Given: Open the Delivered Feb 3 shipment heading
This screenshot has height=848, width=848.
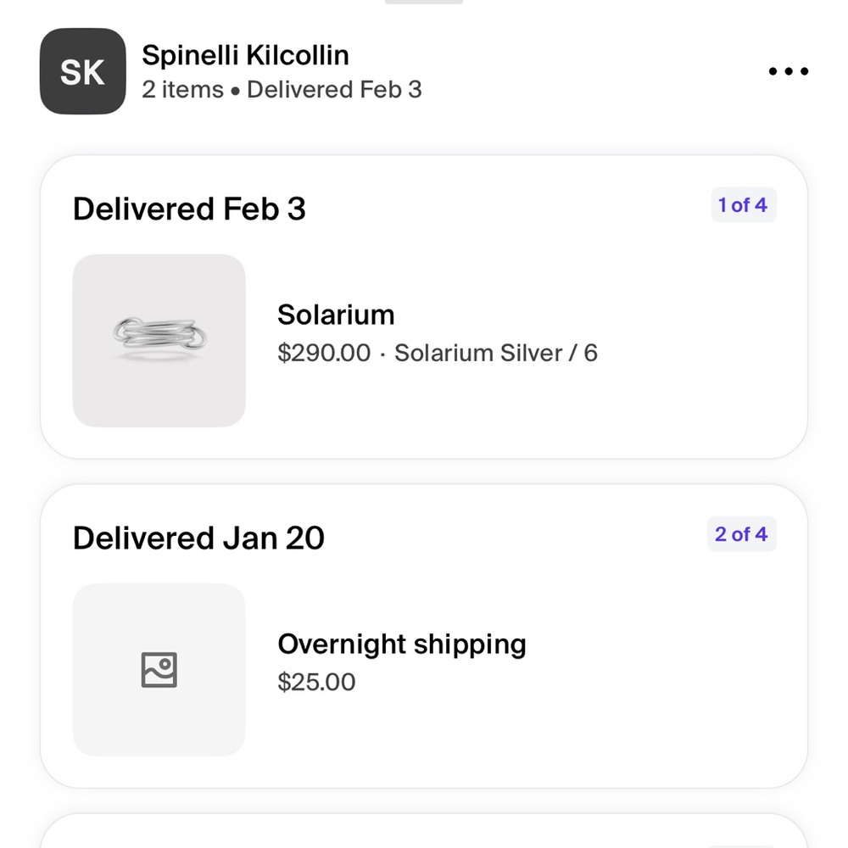Looking at the screenshot, I should coord(189,209).
